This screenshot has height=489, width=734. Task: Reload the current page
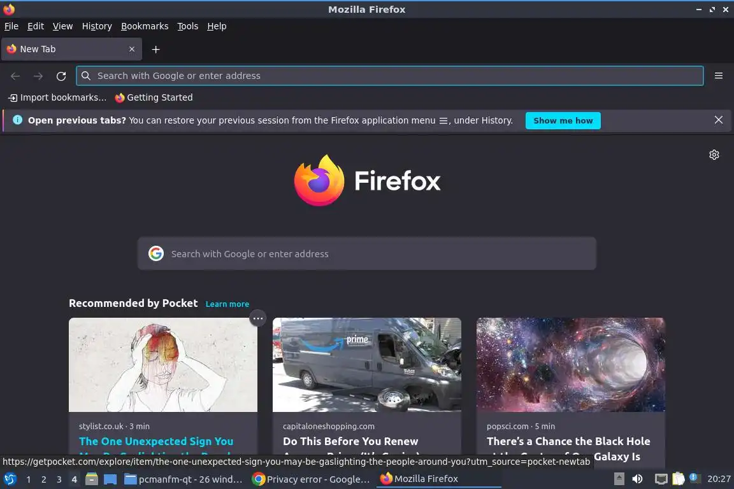[61, 76]
